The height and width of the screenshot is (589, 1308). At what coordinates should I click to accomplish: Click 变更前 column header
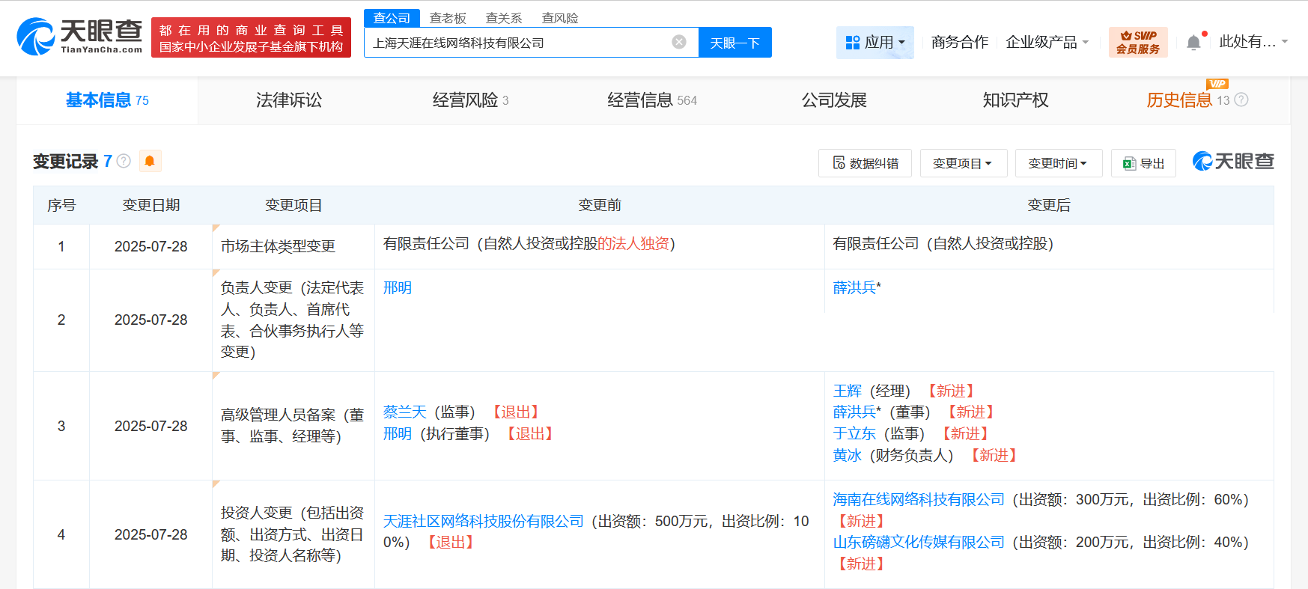point(600,205)
